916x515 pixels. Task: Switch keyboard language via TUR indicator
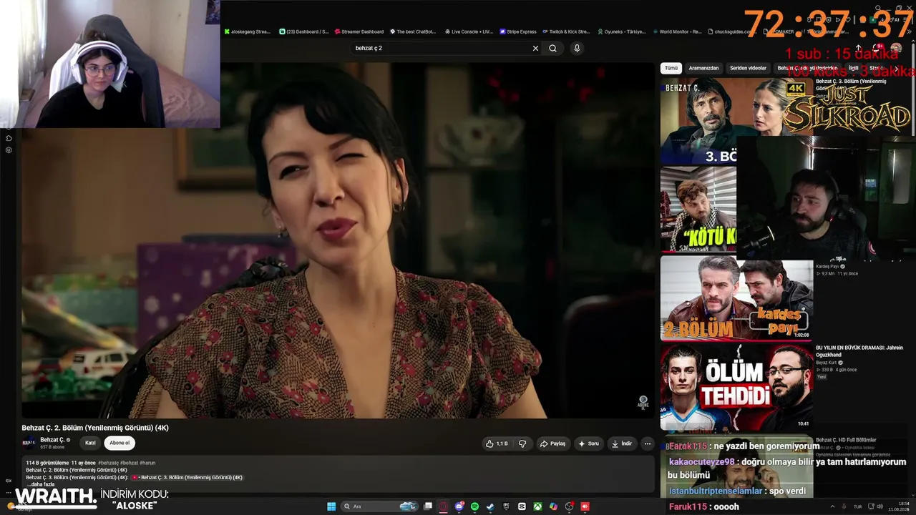click(857, 506)
